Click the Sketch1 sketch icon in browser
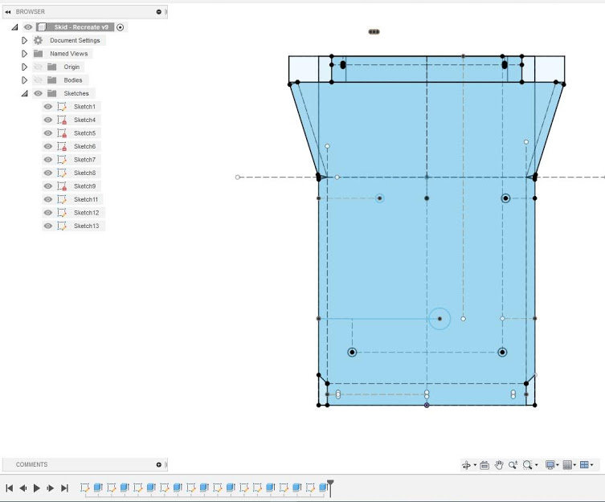Viewport: 605px width, 502px height. [62, 107]
